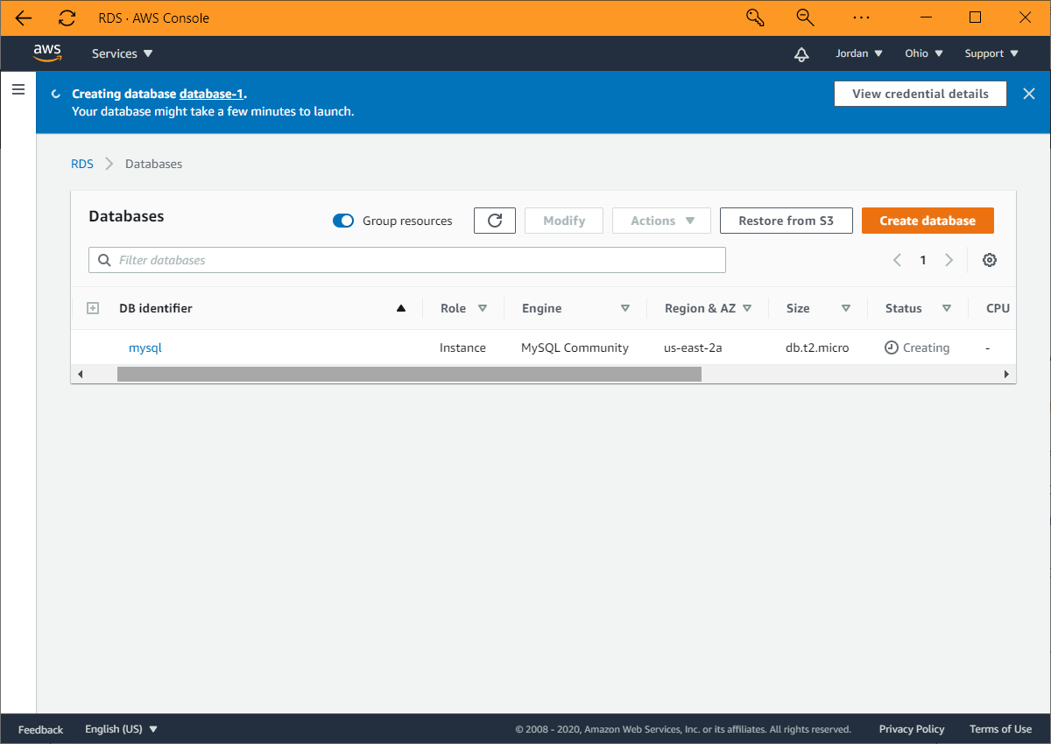Click the horizontal scrollbar thumb
1051x744 pixels.
point(409,374)
